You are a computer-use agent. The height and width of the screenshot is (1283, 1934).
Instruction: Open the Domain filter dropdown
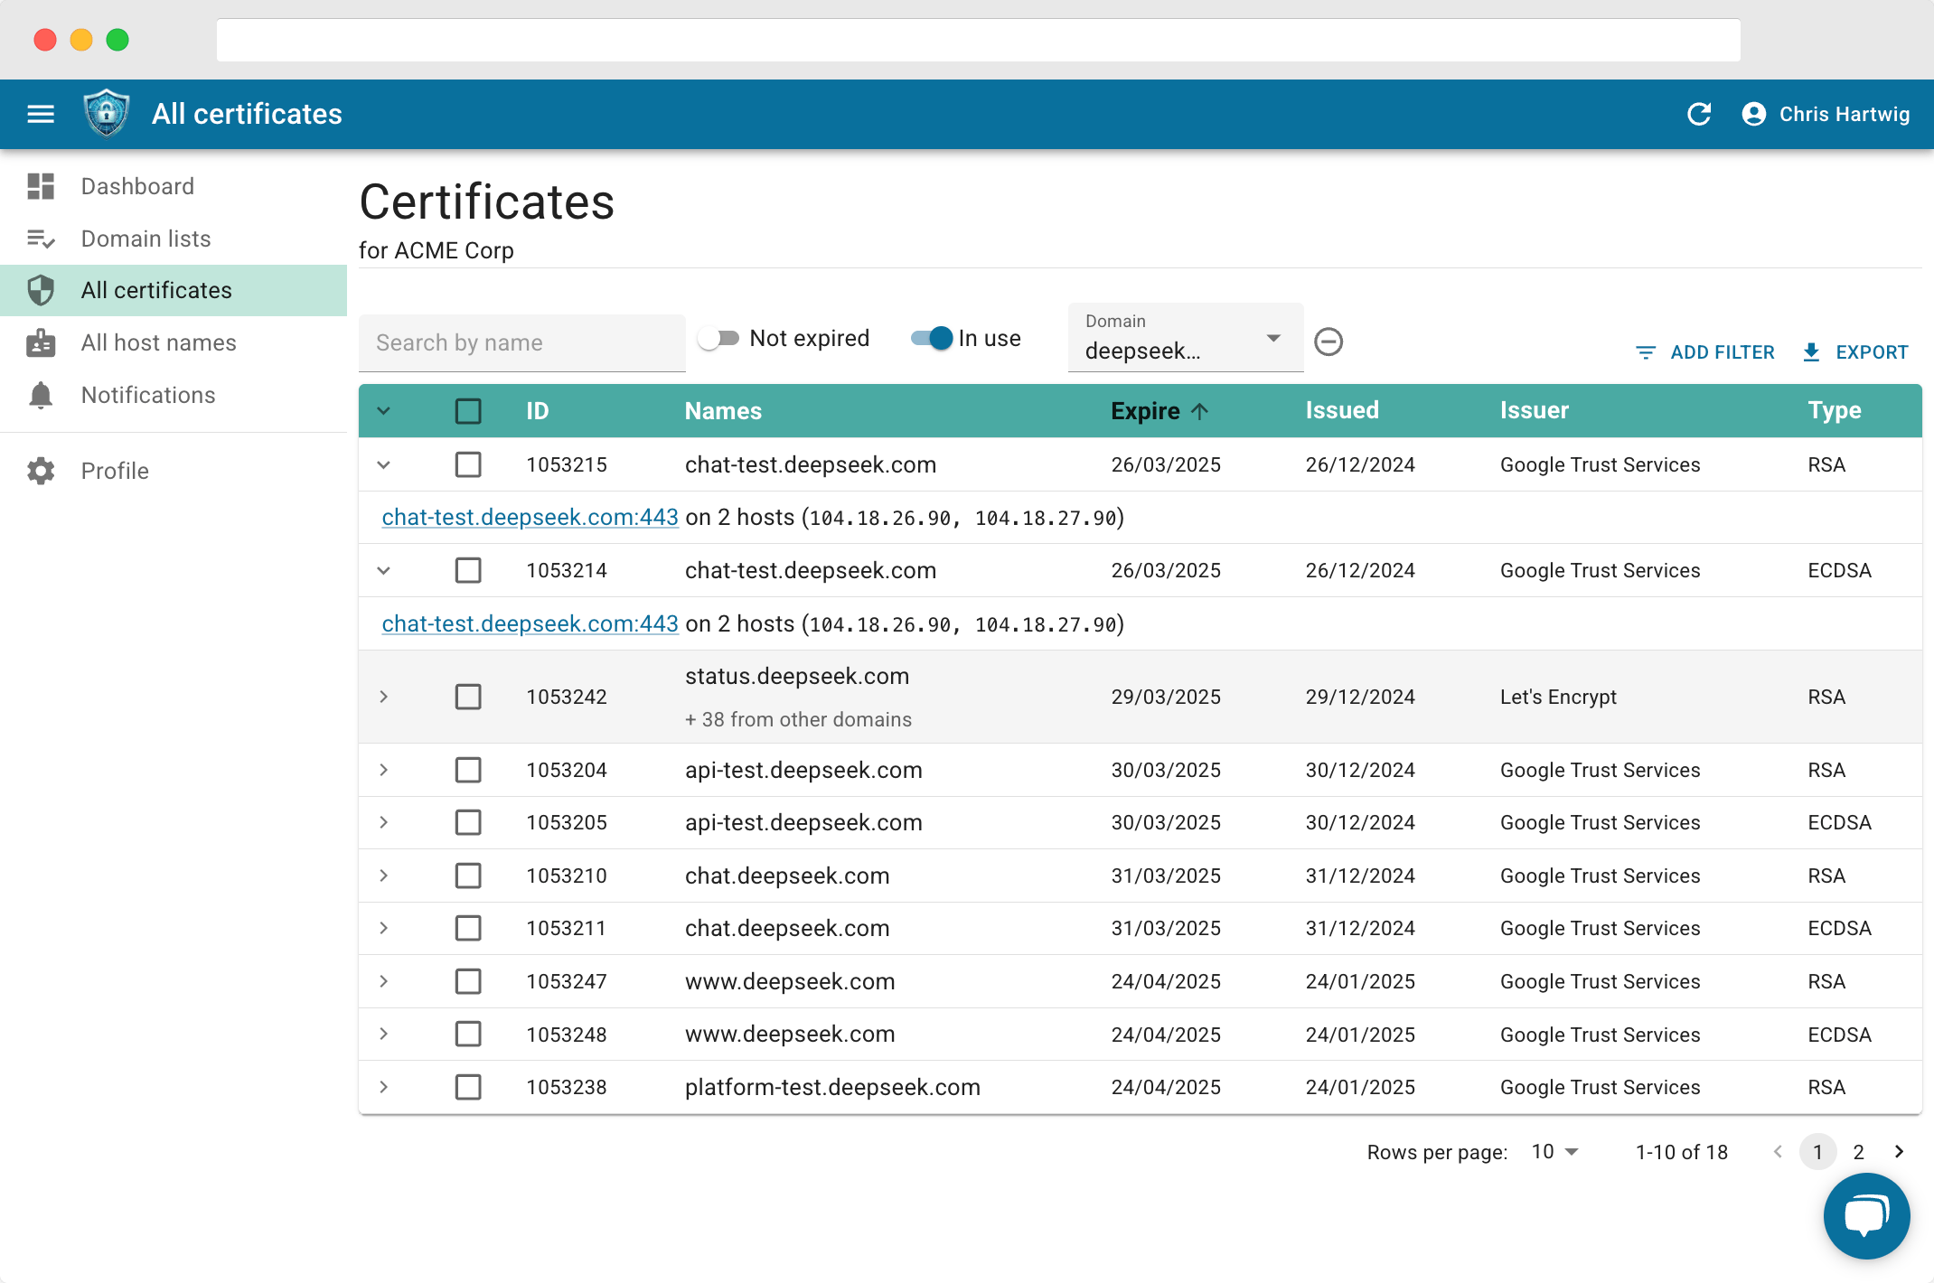[1185, 339]
